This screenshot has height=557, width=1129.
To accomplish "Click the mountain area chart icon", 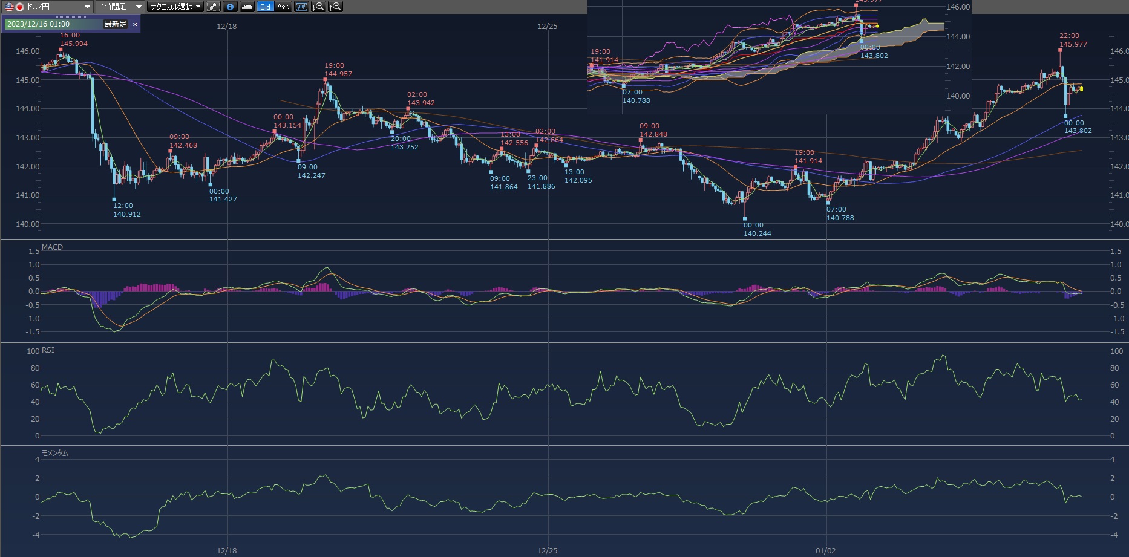I will pyautogui.click(x=247, y=7).
